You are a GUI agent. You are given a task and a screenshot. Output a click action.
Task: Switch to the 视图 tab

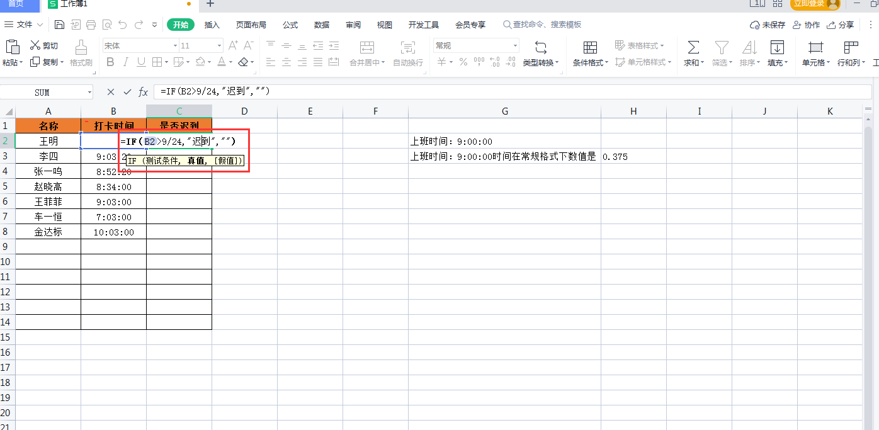coord(385,25)
